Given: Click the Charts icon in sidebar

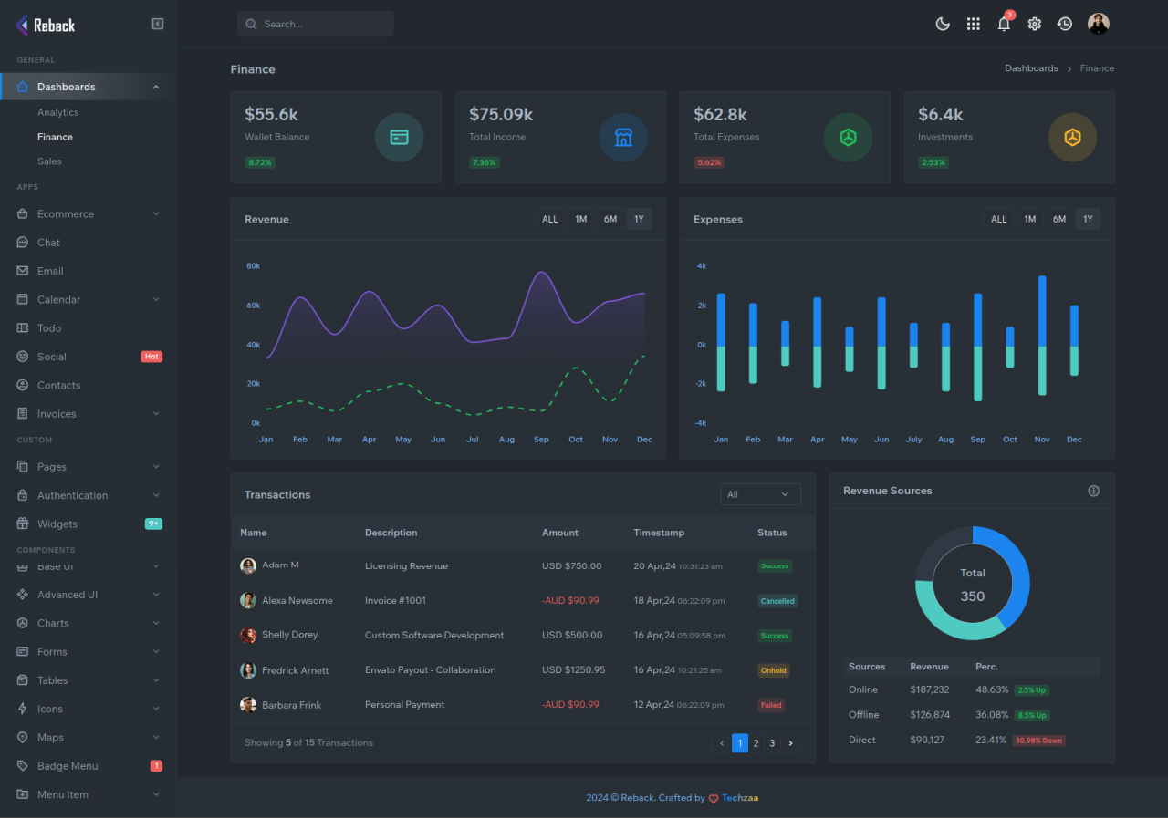Looking at the screenshot, I should coord(23,623).
